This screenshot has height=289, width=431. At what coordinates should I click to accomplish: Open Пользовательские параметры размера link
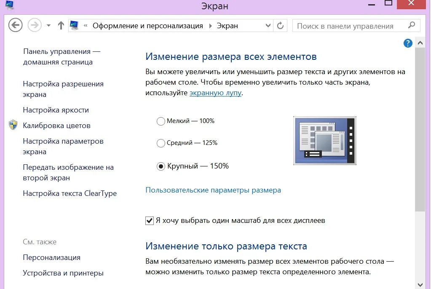(213, 190)
